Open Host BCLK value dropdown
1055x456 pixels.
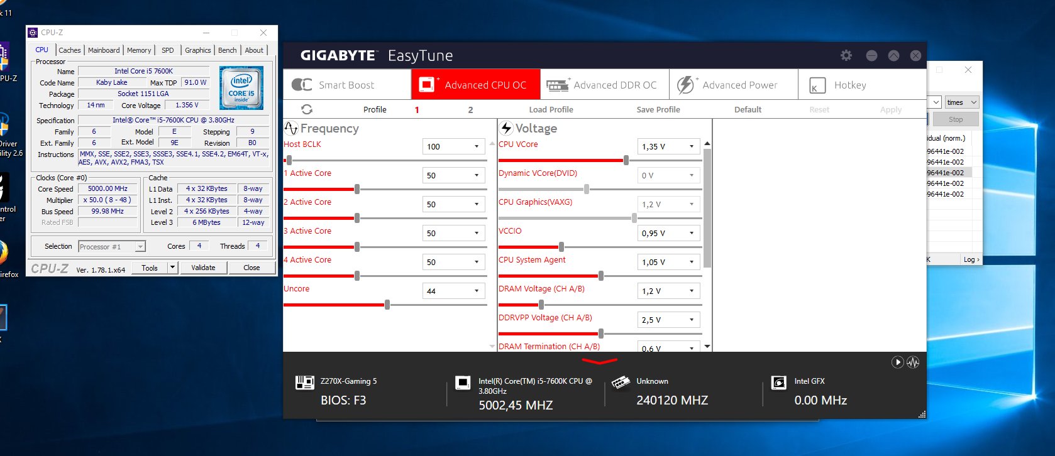(477, 146)
